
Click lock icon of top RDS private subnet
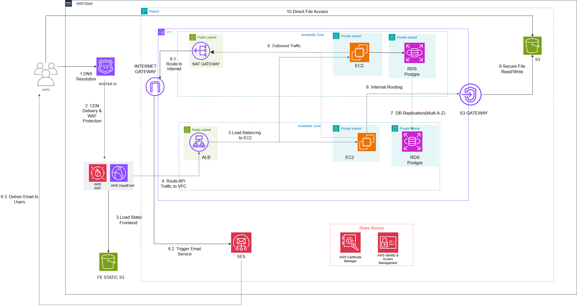(x=392, y=37)
